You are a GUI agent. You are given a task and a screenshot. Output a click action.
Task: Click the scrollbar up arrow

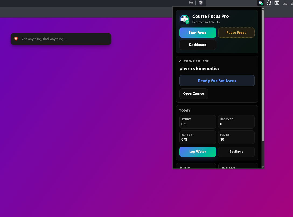pyautogui.click(x=263, y=8)
